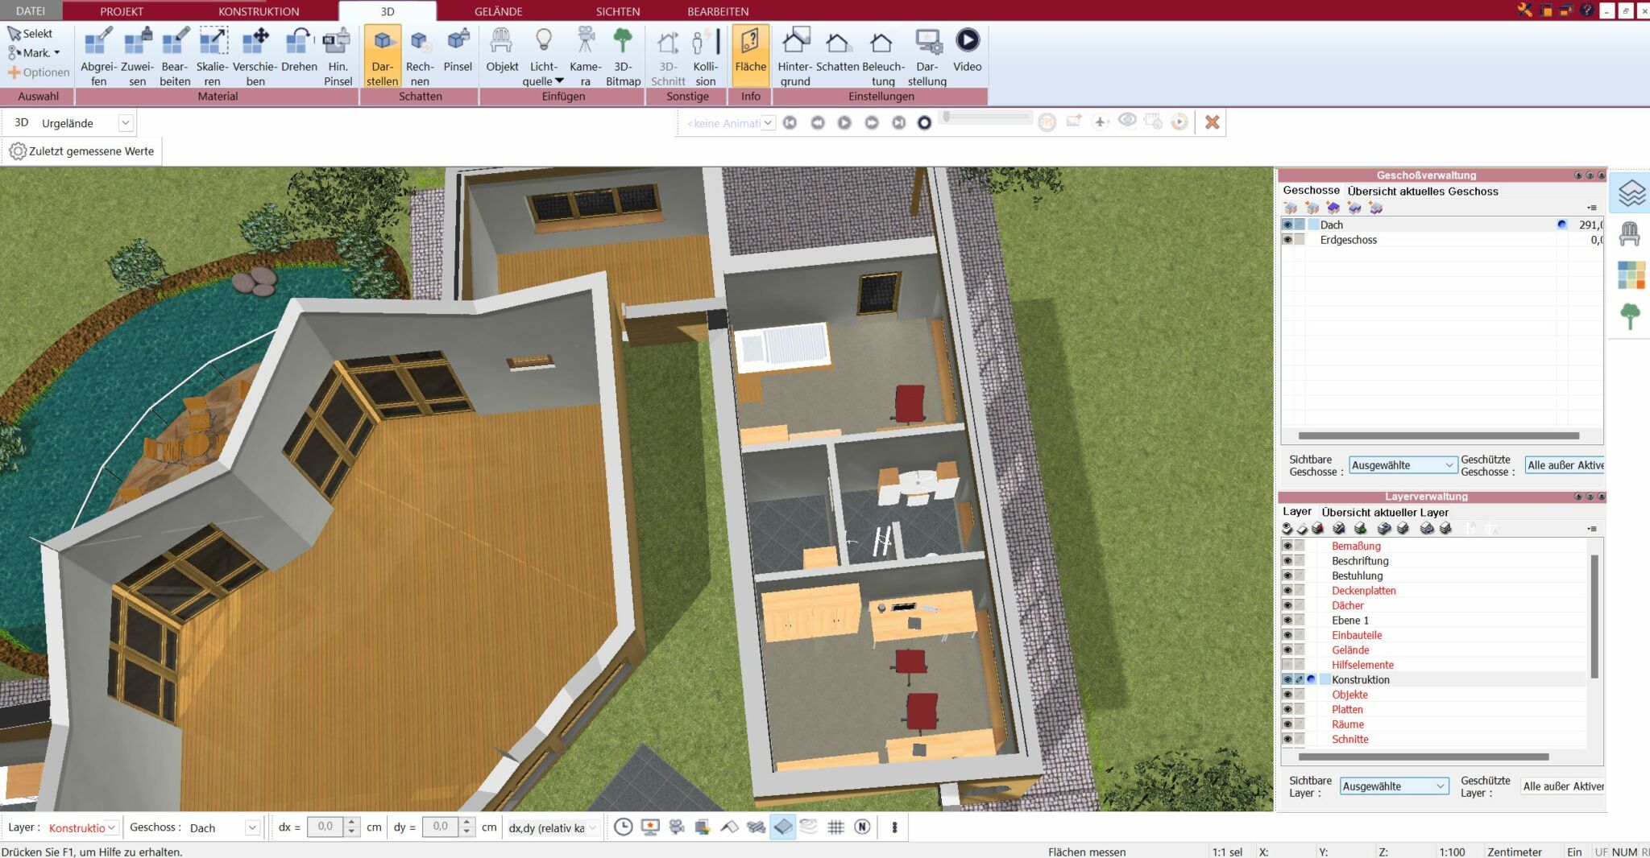Viewport: 1650px width, 858px height.
Task: Click the dx value input field
Action: [325, 827]
